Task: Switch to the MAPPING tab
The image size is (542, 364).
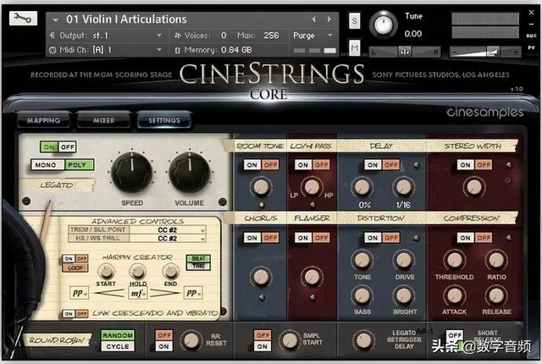Action: coord(43,120)
